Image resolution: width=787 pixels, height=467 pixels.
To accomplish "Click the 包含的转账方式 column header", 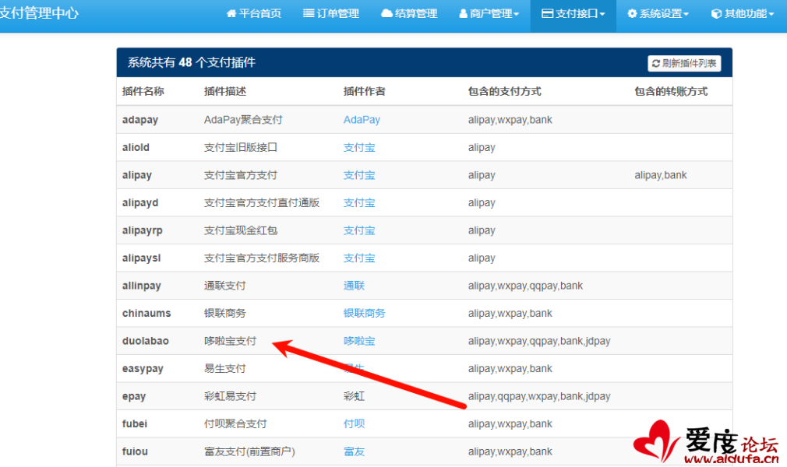I will coord(671,91).
